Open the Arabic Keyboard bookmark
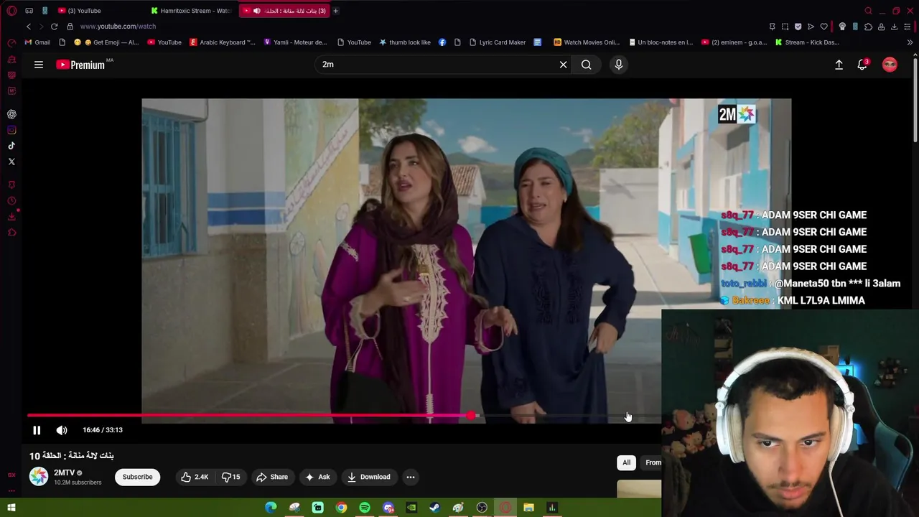919x517 pixels. tap(223, 42)
